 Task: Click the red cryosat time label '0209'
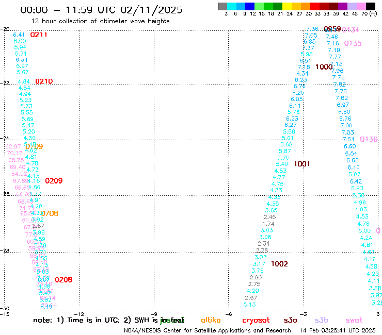54,181
